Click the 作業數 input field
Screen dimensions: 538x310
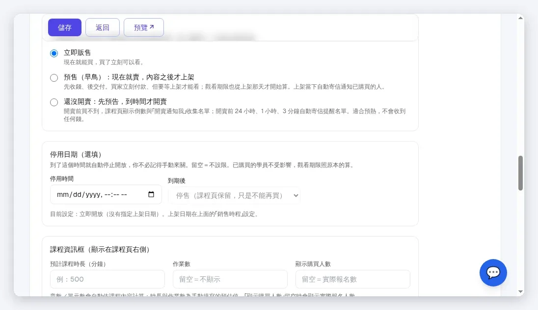click(x=230, y=279)
